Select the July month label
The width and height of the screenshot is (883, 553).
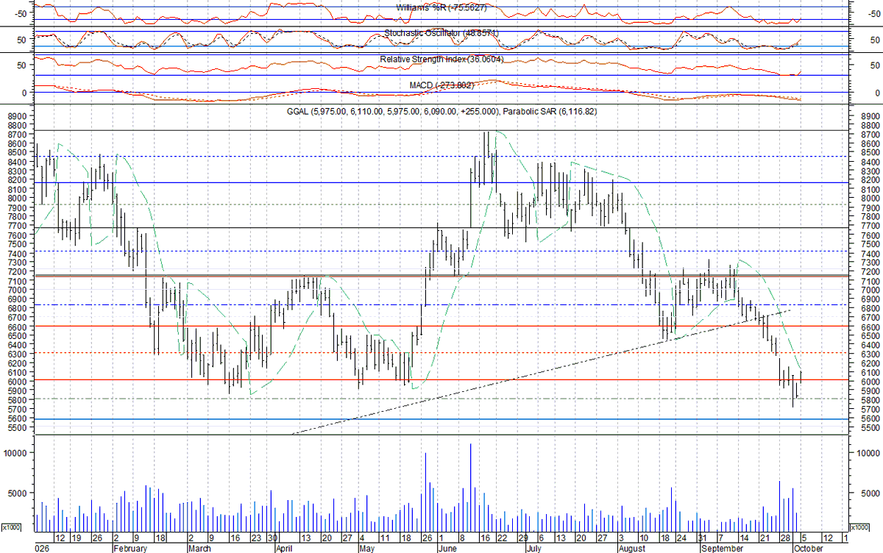point(535,549)
